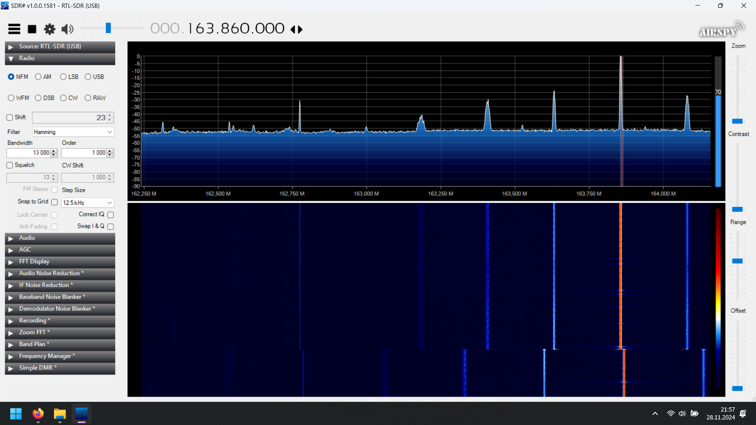Expand the Frequency Manager panel
Image resolution: width=756 pixels, height=425 pixels.
(x=60, y=356)
